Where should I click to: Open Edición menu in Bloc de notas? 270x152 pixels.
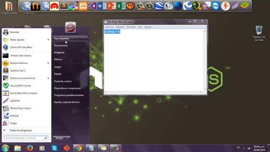(x=120, y=27)
